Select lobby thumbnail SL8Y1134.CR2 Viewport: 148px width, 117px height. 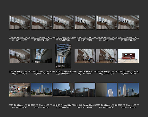tap(107, 56)
